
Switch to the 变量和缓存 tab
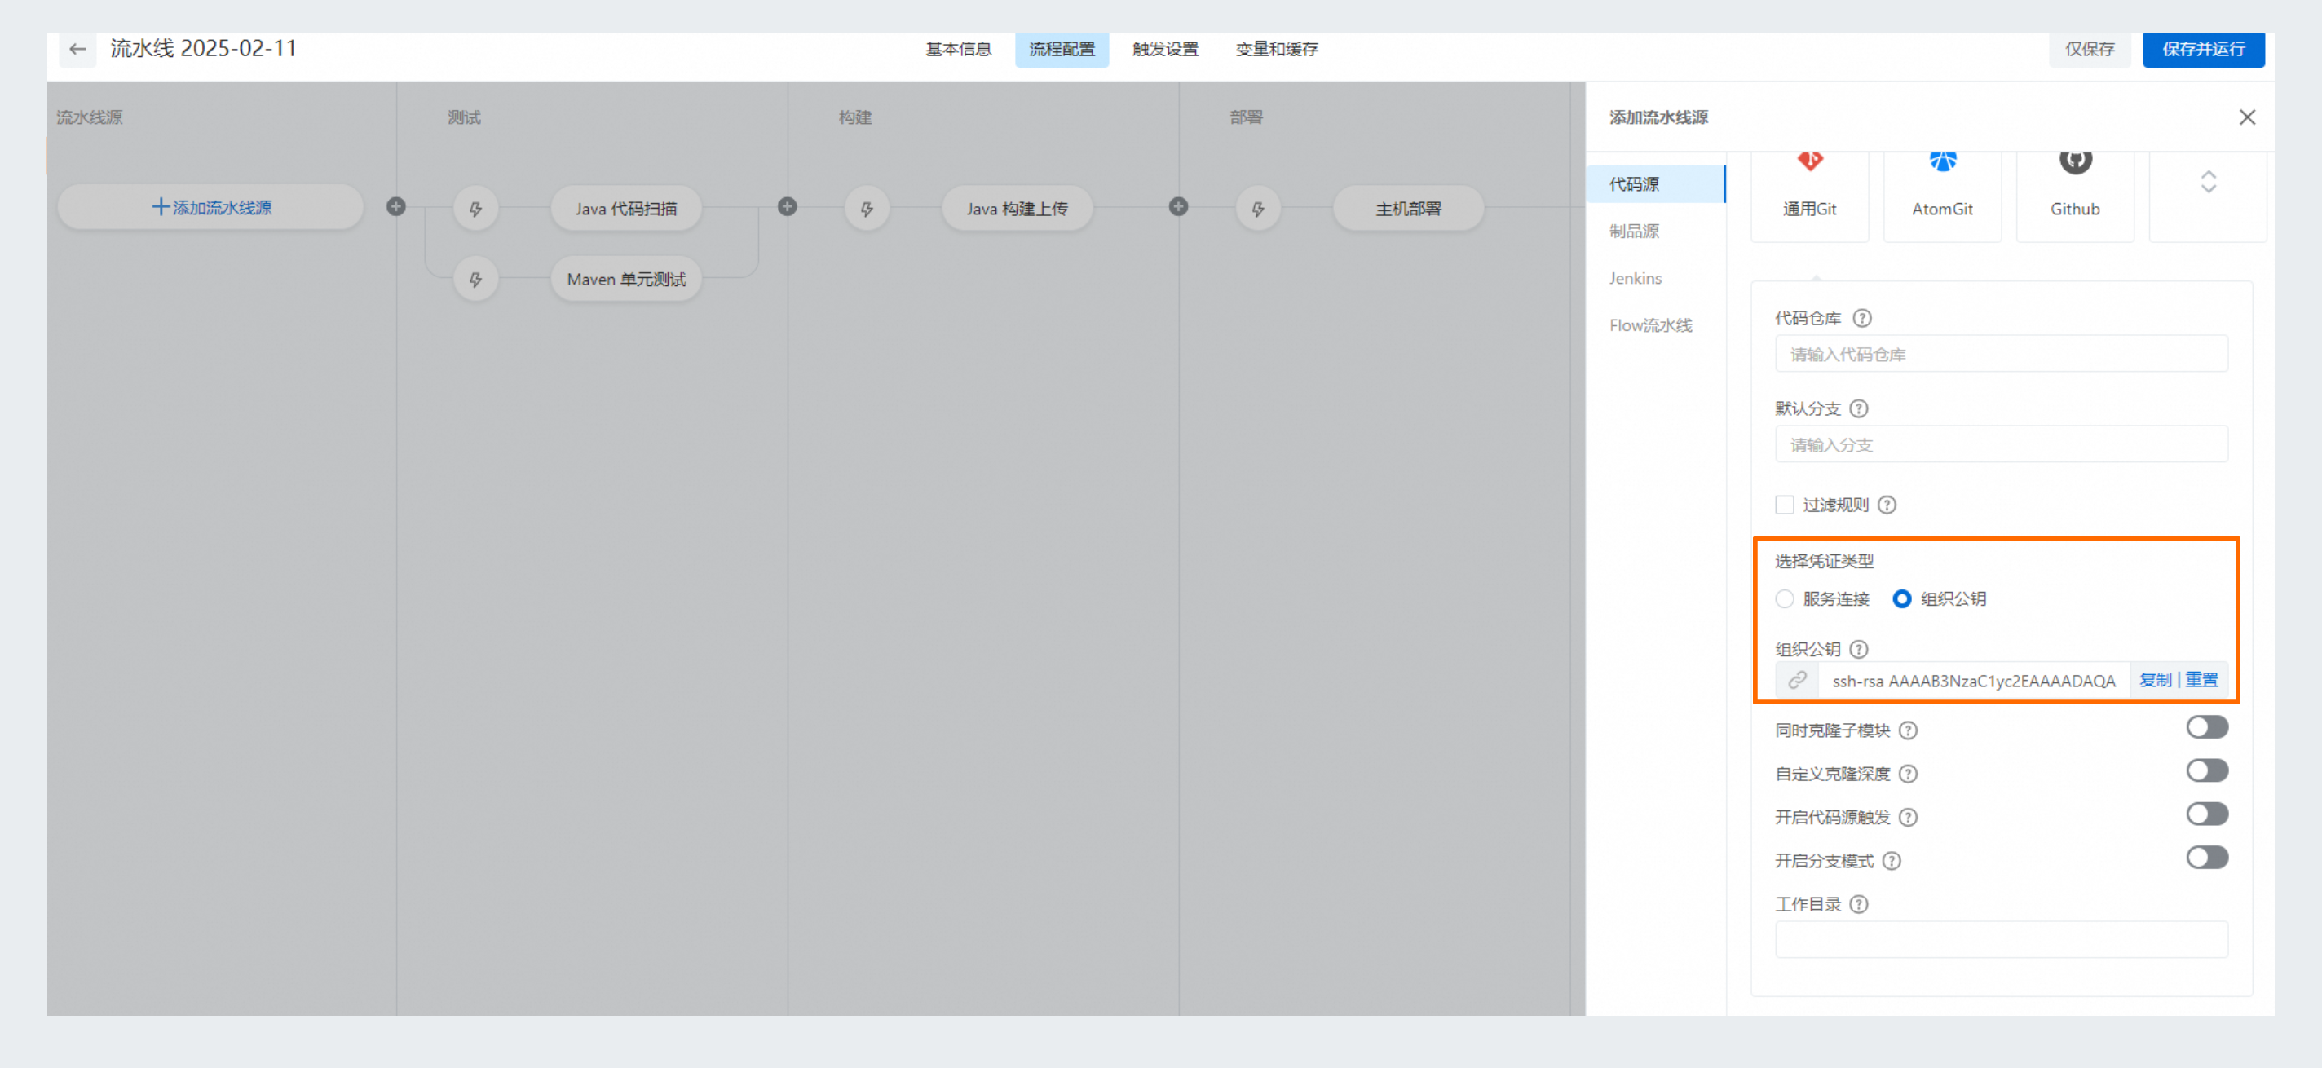1277,50
